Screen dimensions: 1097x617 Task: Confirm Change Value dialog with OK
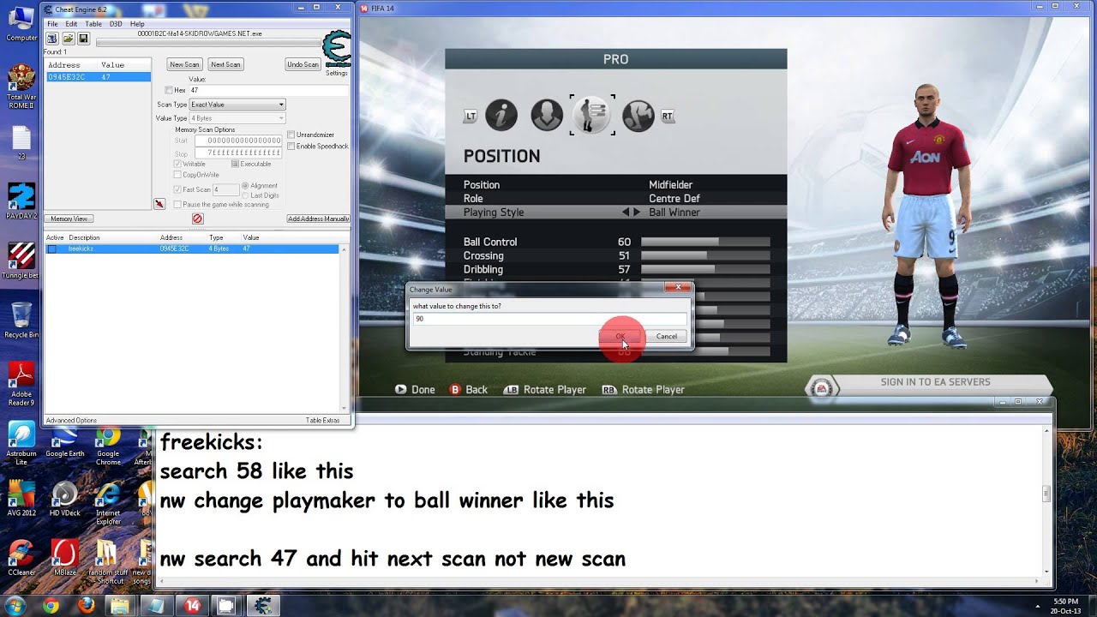coord(620,336)
